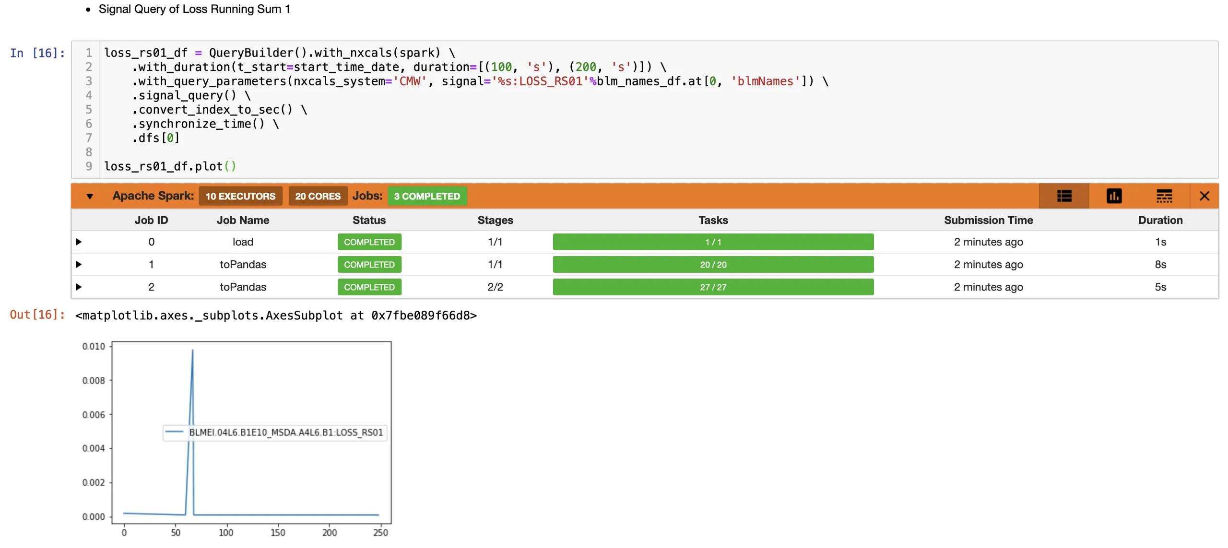1228x548 pixels.
Task: Select the In [16] cell prompt
Action: pos(37,53)
